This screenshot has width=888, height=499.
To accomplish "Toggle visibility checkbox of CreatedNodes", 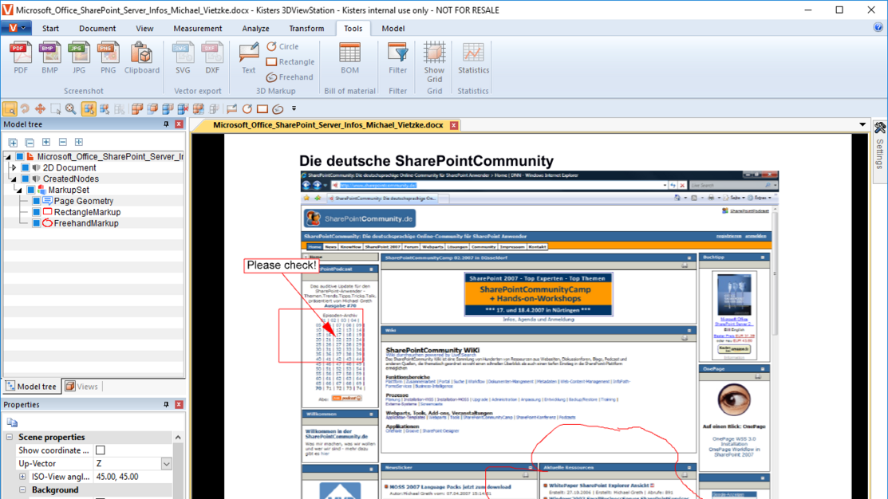I will 26,179.
